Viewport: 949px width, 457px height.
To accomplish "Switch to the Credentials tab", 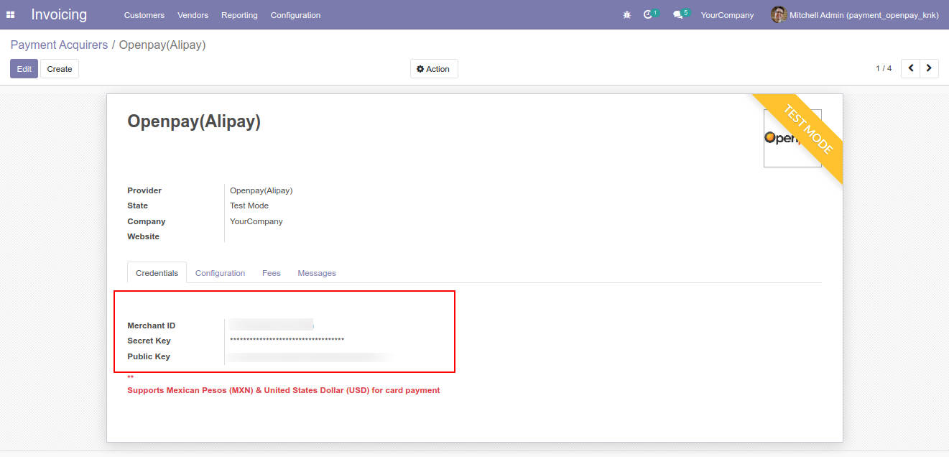I will pyautogui.click(x=157, y=273).
